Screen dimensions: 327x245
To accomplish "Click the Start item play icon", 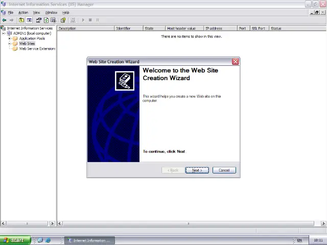I will 83,20.
